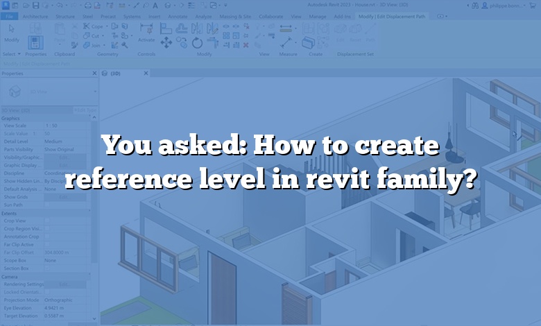The width and height of the screenshot is (541, 326).
Task: Switch to the Massing & Site tab
Action: coord(235,16)
